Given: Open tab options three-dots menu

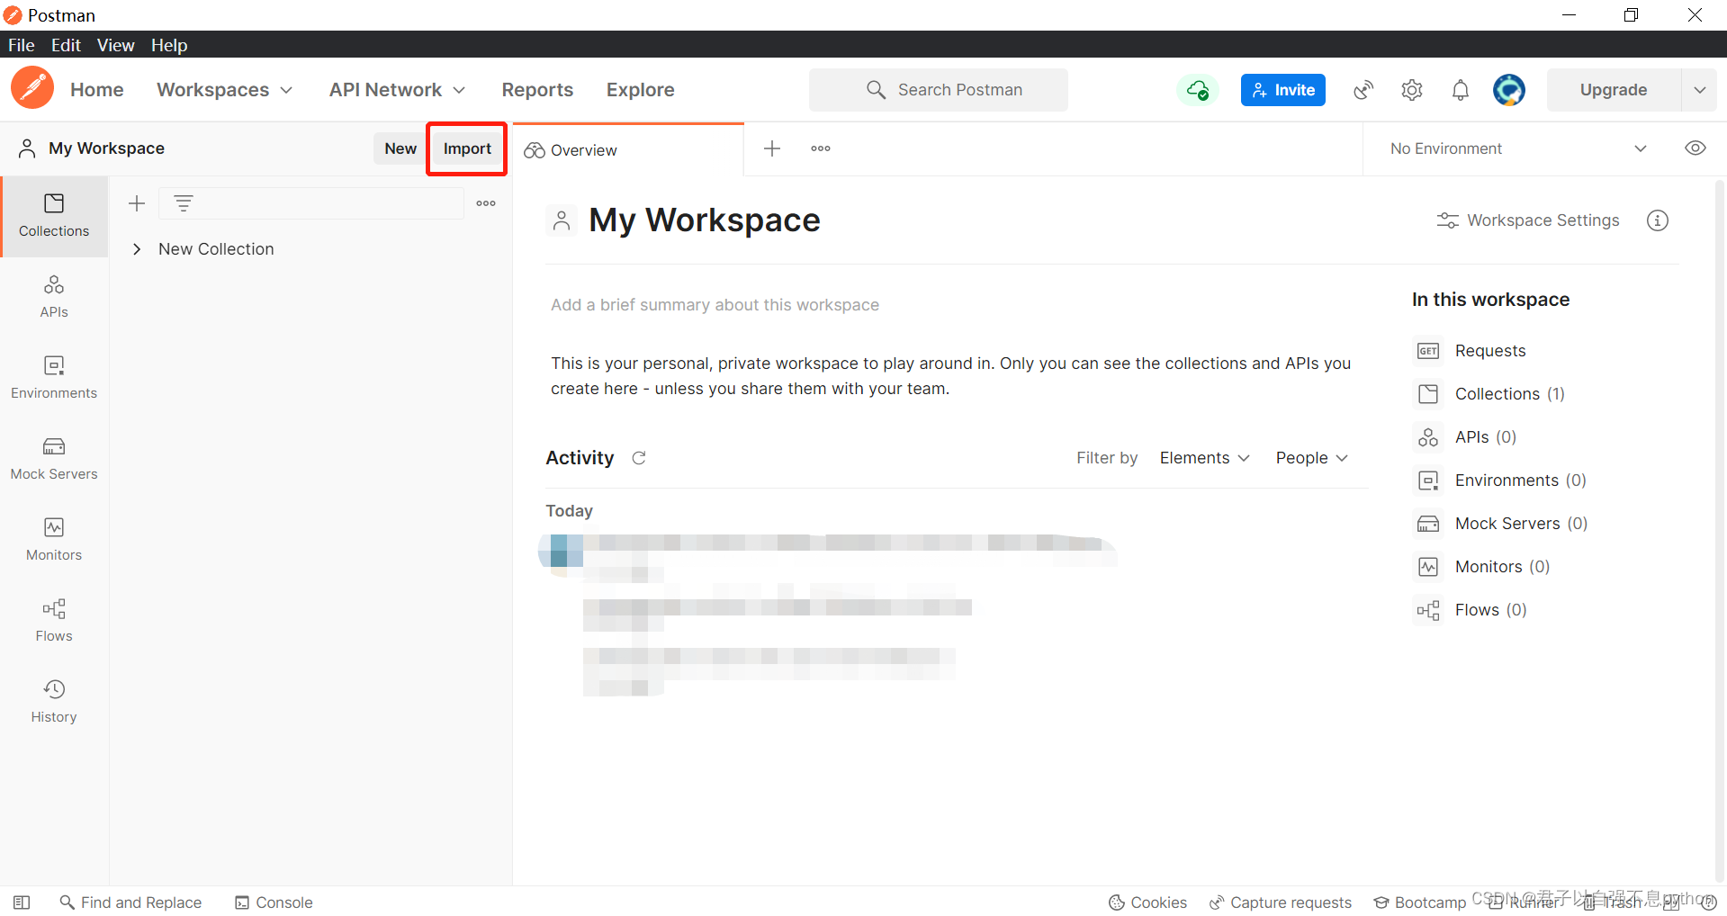Looking at the screenshot, I should point(821,148).
